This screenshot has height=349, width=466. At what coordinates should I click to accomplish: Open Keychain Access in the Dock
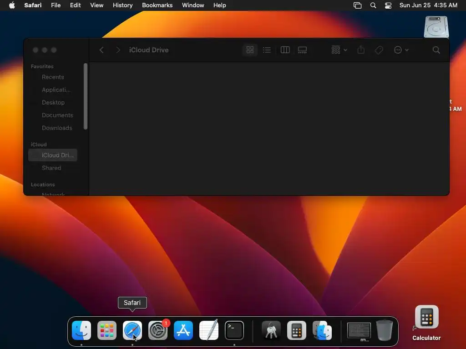click(x=271, y=330)
